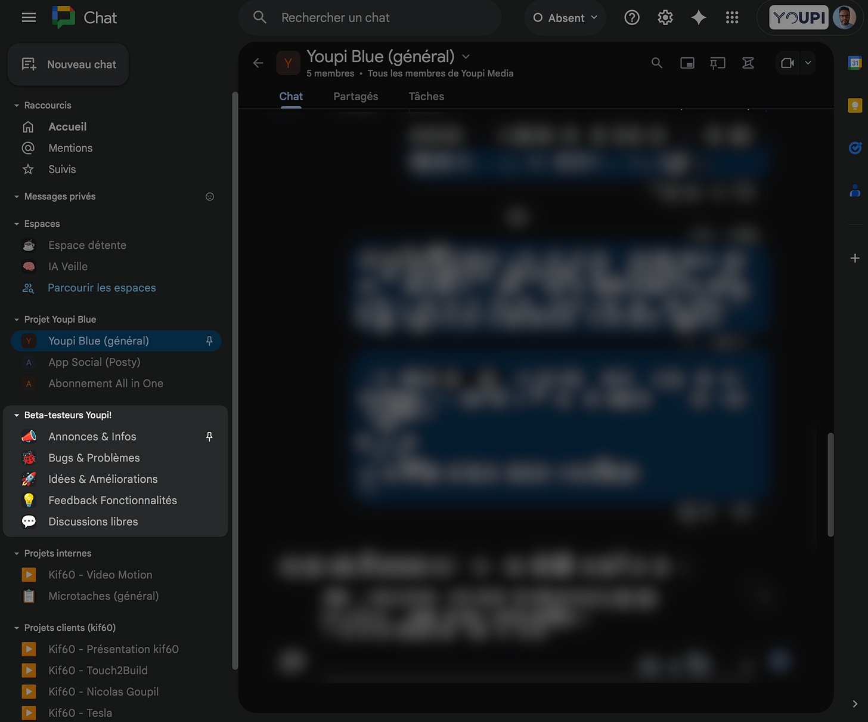Viewport: 868px width, 722px height.
Task: Get add-ons with plus icon
Action: tap(855, 258)
